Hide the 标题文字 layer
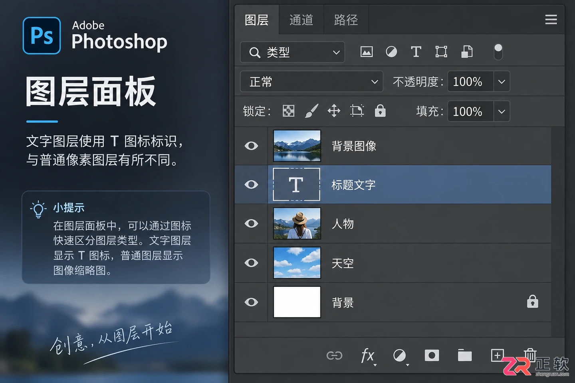The image size is (575, 383). click(251, 185)
